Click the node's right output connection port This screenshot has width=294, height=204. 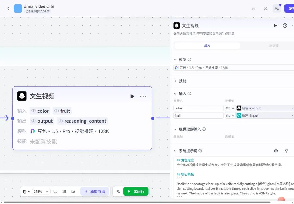[153, 118]
